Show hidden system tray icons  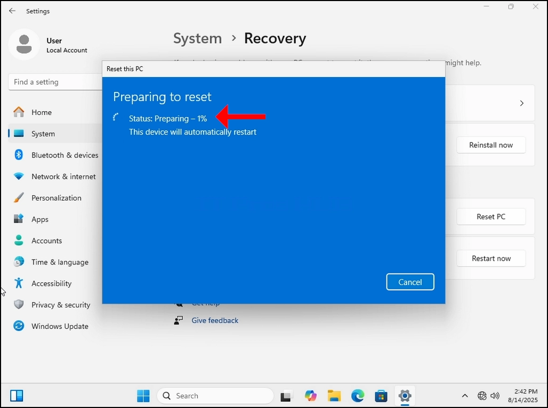(465, 396)
